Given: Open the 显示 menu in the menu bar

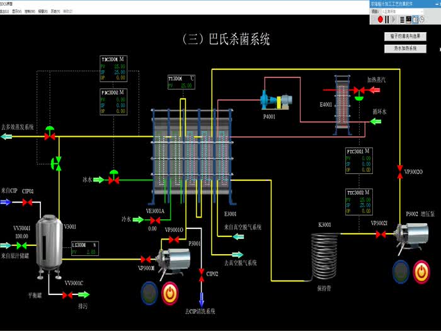Looking at the screenshot, I should (x=16, y=11).
